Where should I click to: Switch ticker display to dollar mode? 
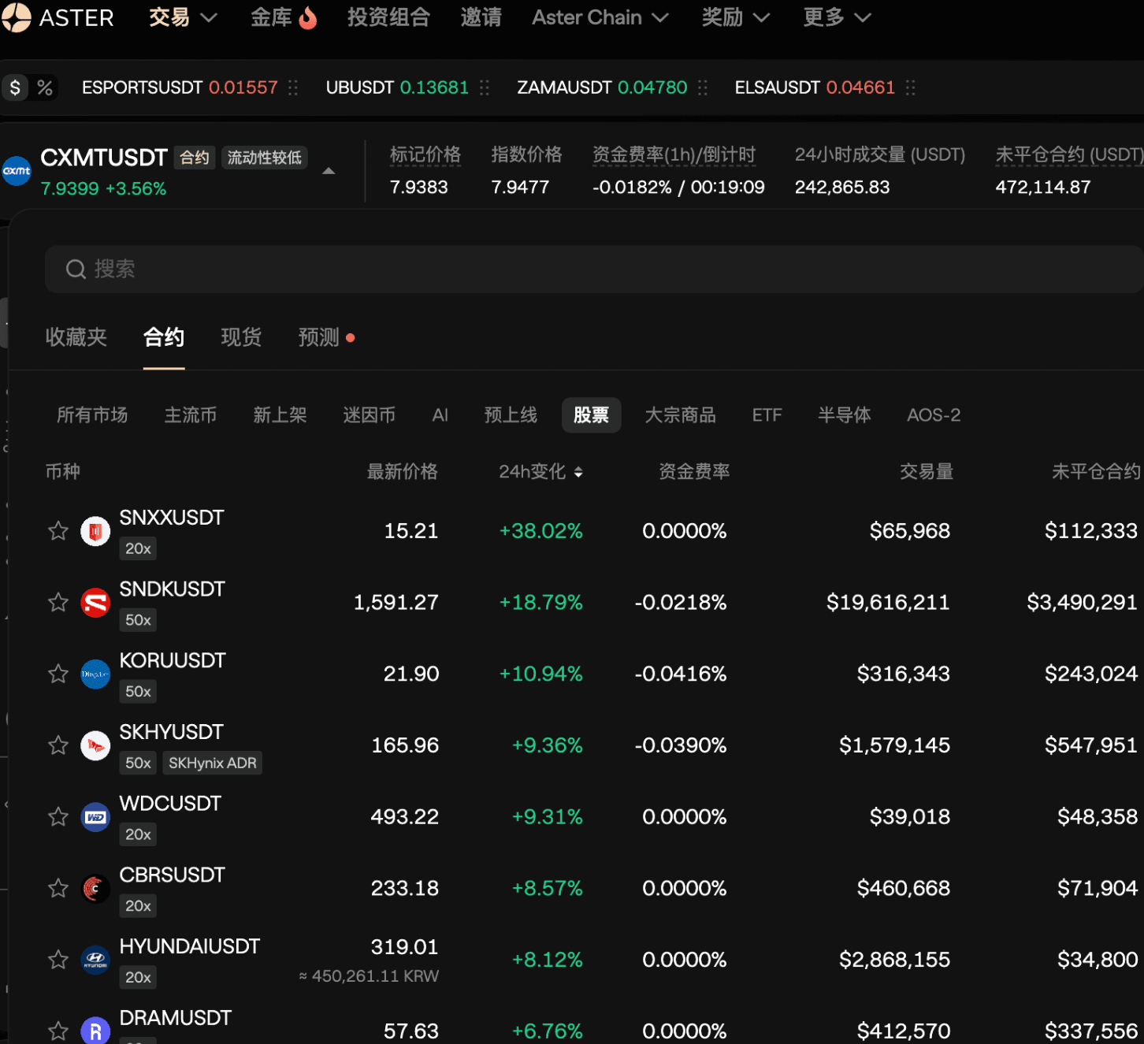[x=15, y=87]
